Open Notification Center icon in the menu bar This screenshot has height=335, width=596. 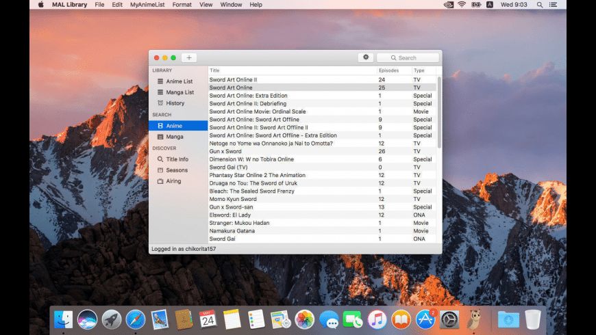(553, 5)
